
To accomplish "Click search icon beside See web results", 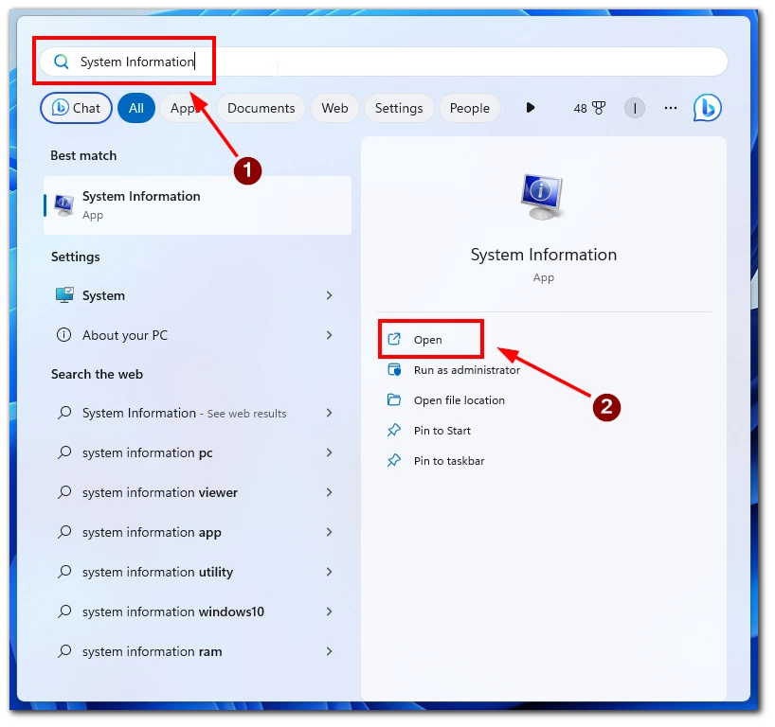I will pos(64,413).
